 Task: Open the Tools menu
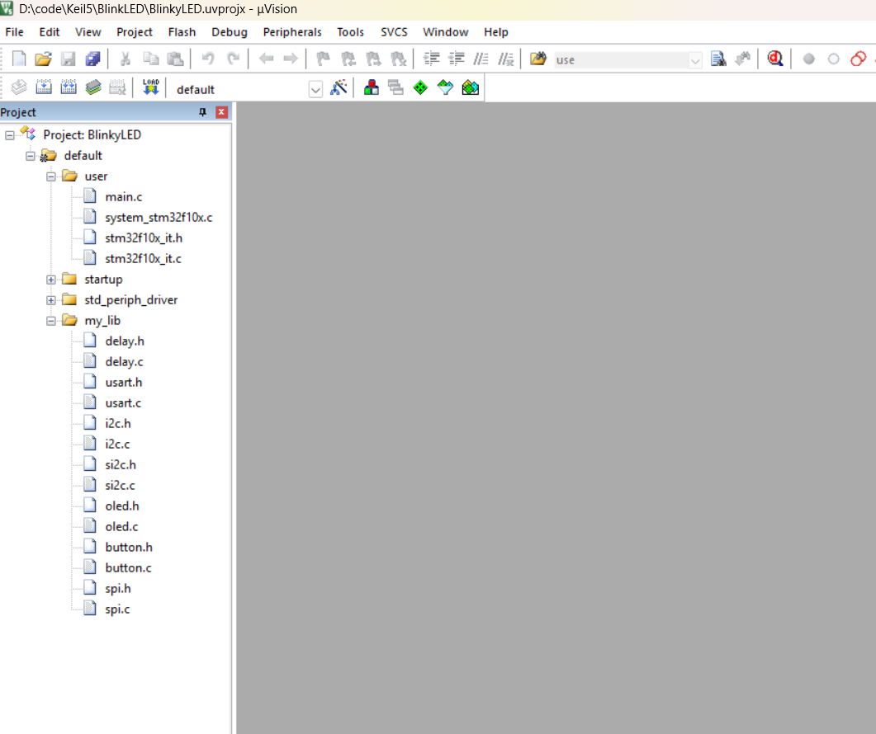350,32
